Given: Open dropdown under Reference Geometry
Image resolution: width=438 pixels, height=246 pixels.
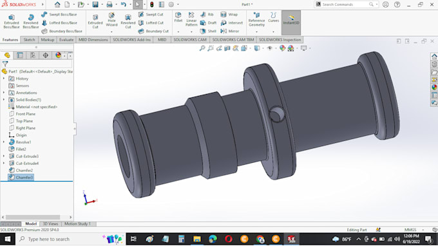Looking at the screenshot, I should click(x=256, y=32).
